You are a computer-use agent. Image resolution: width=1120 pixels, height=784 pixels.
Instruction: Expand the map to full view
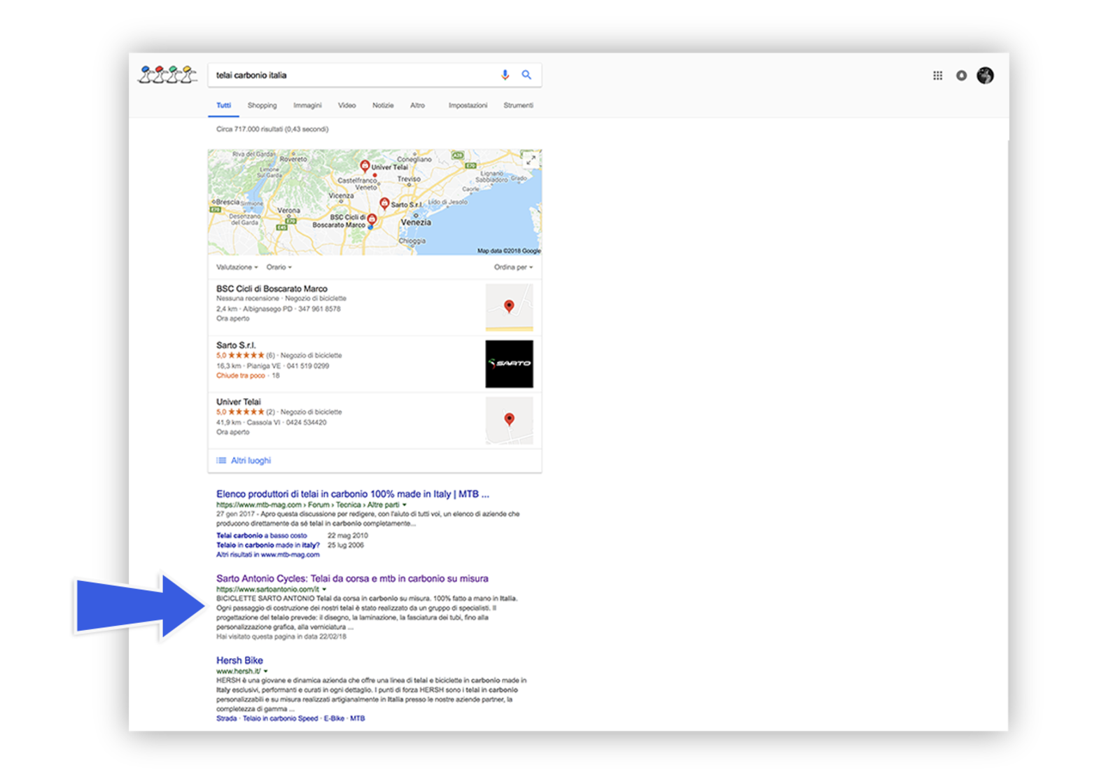(531, 160)
